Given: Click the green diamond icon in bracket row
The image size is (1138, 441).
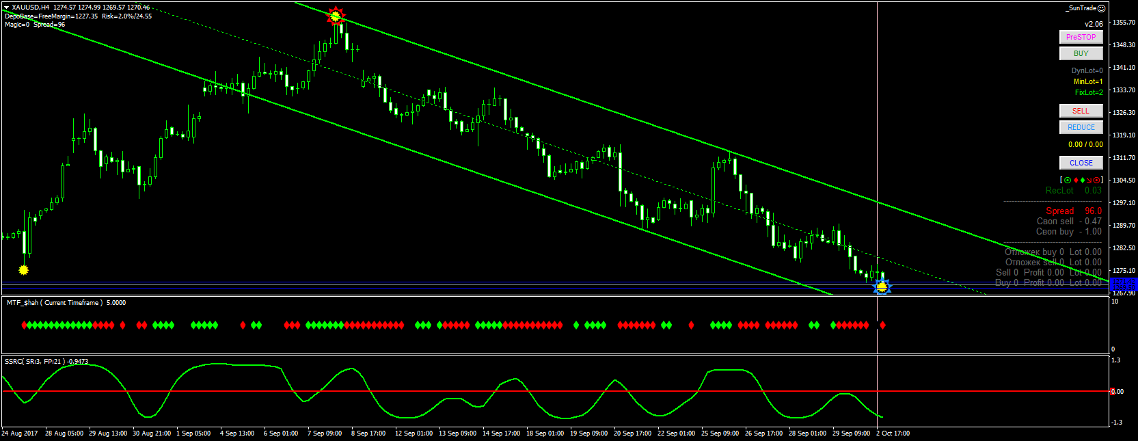Looking at the screenshot, I should [x=1082, y=181].
